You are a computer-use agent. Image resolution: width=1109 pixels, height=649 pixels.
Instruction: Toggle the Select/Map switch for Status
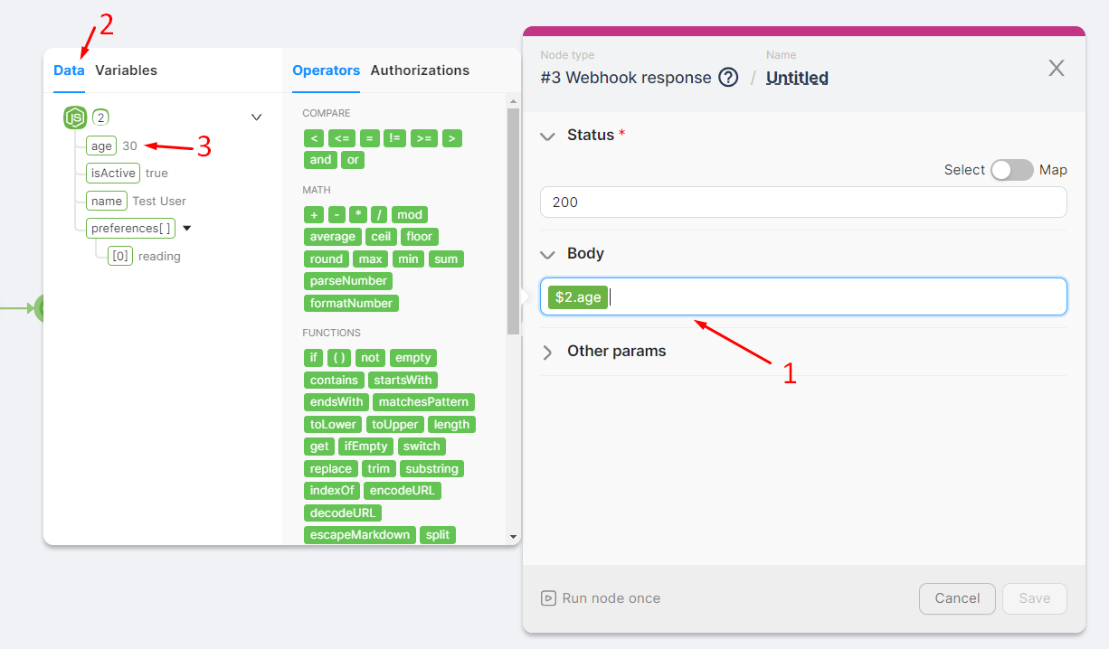pyautogui.click(x=1011, y=170)
